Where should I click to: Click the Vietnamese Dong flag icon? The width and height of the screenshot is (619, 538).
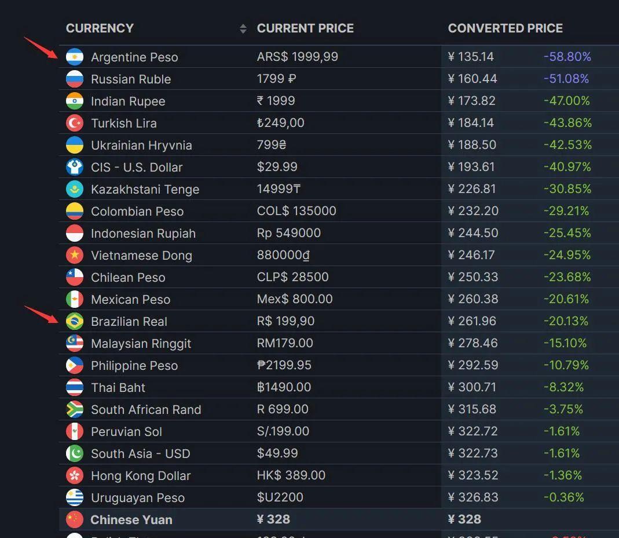[x=75, y=255]
